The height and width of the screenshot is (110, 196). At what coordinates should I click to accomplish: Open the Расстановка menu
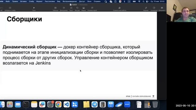tap(50, 2)
